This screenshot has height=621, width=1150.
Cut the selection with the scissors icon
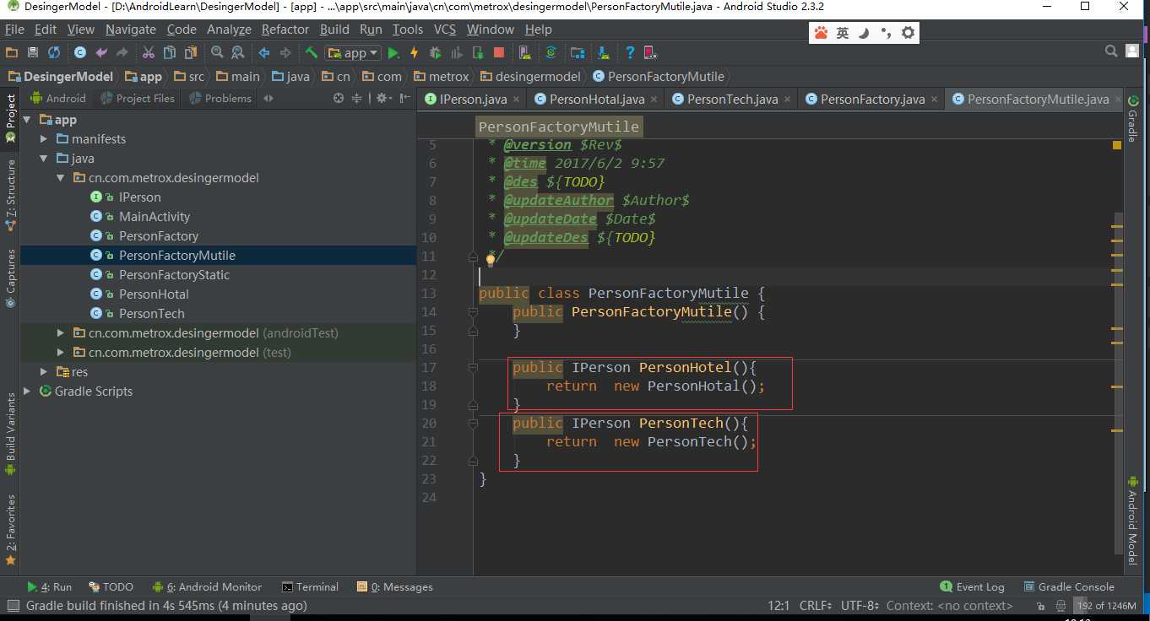click(x=149, y=52)
